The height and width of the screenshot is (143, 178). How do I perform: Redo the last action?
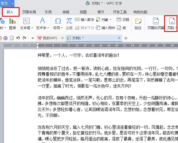[24, 38]
